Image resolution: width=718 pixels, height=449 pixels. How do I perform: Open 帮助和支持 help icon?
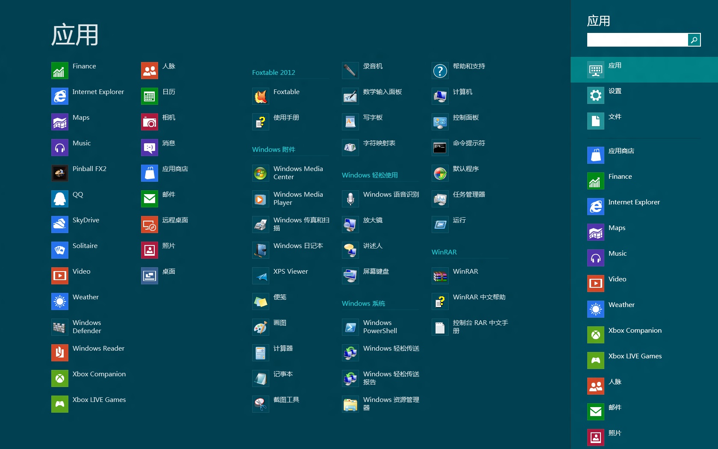click(440, 71)
